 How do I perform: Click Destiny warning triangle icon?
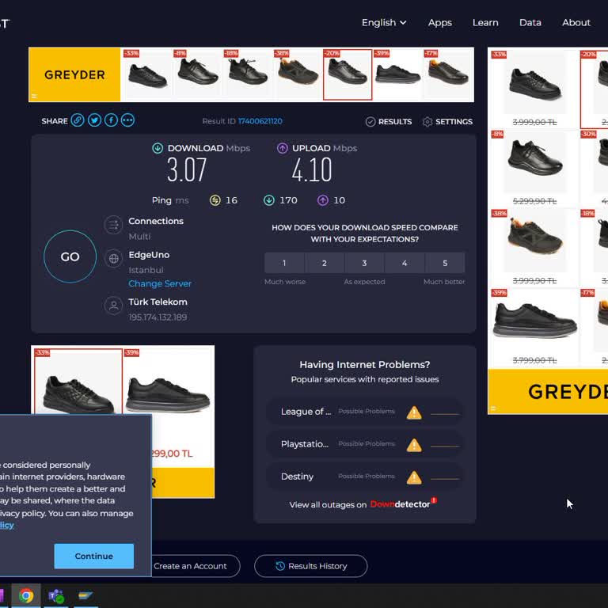(414, 477)
